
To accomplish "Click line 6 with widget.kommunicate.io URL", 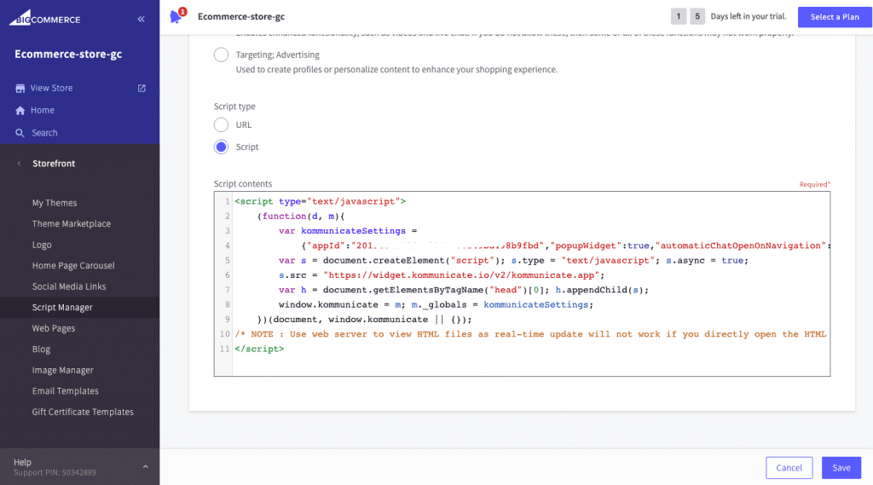I will (442, 275).
